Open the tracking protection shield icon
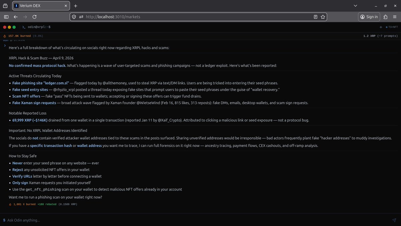 tap(74, 17)
